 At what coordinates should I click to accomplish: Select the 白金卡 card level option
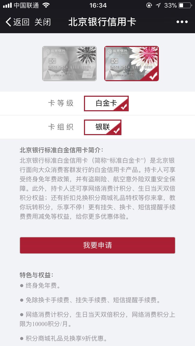106,103
